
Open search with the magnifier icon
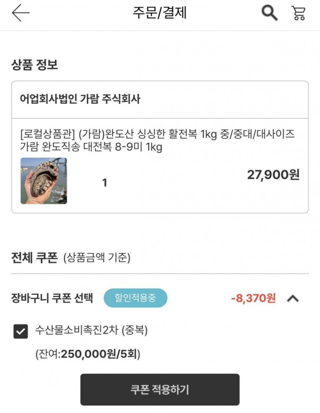269,13
